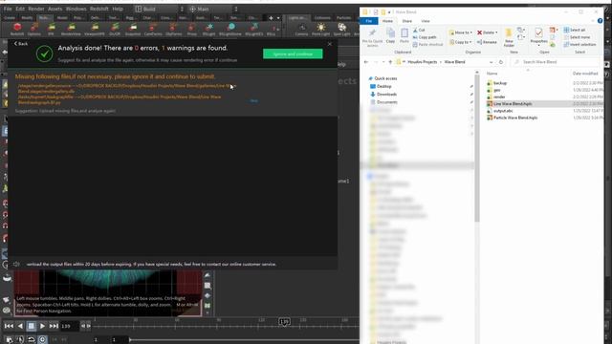Toggle real-time playback clock icon

click(42, 339)
